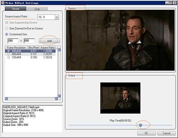Screen dimensions: 178x138
Task: Maximize the Video Effect Settings window
Action: (x=171, y=3)
